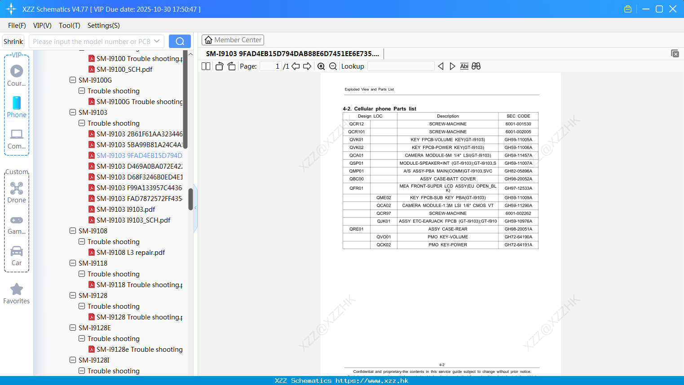The height and width of the screenshot is (385, 684).
Task: Collapse the SM-I9128I tree node
Action: [73, 360]
